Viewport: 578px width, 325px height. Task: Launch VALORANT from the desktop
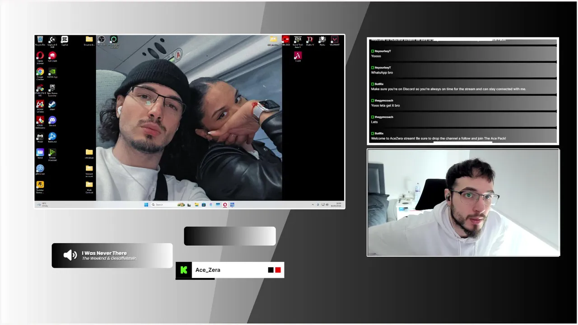pyautogui.click(x=335, y=41)
